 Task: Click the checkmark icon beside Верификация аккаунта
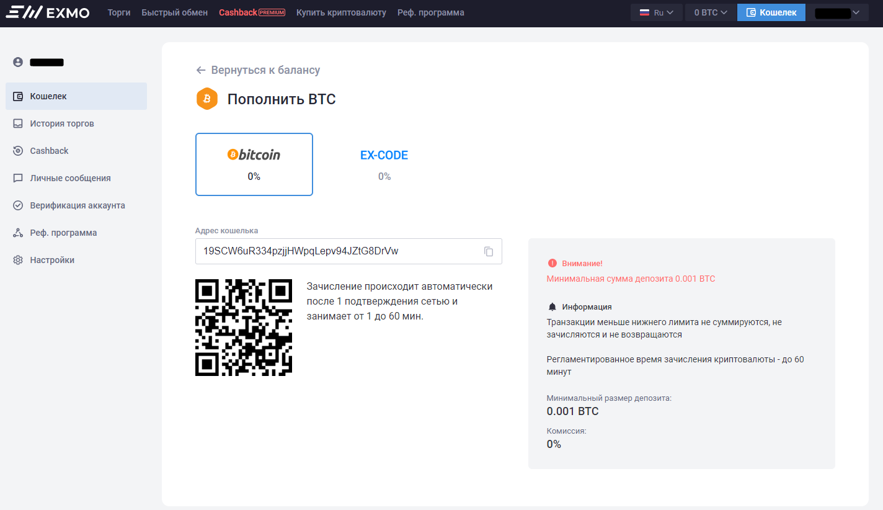click(x=18, y=205)
